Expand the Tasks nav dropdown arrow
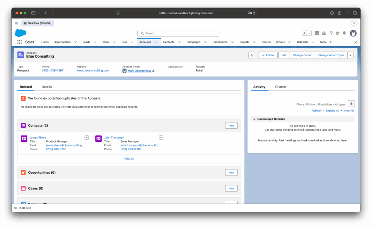Screen dimensions: 372x227 pyautogui.click(x=114, y=42)
